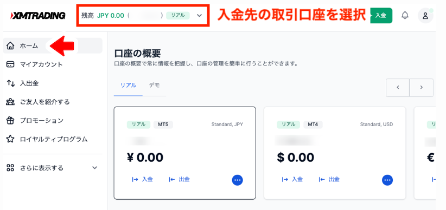
Task: Open more options on the USD account card
Action: click(387, 180)
